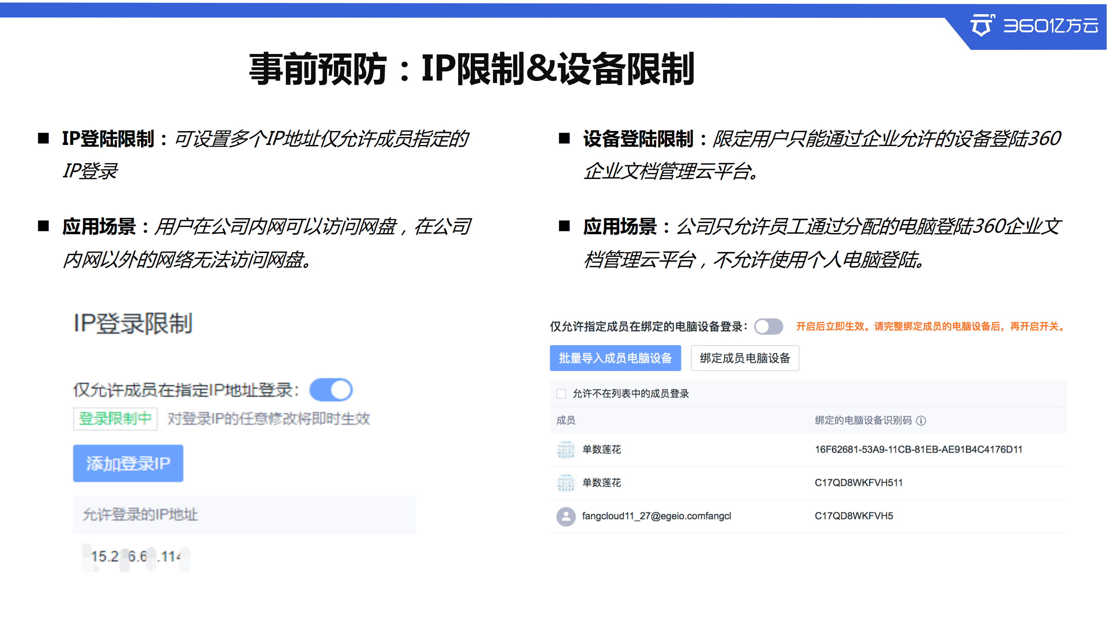
Task: Click the 对登录IP的任意修改将即时生效 notice text
Action: [268, 418]
